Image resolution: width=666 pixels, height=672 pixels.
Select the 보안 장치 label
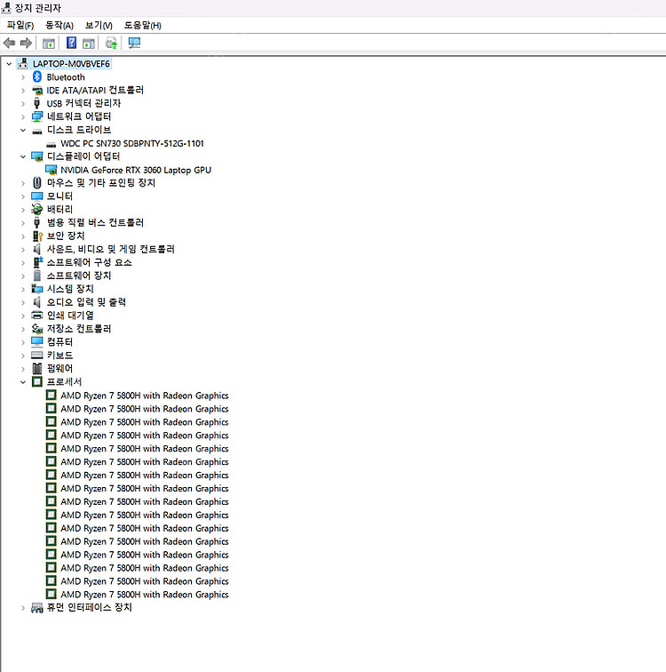click(x=66, y=236)
